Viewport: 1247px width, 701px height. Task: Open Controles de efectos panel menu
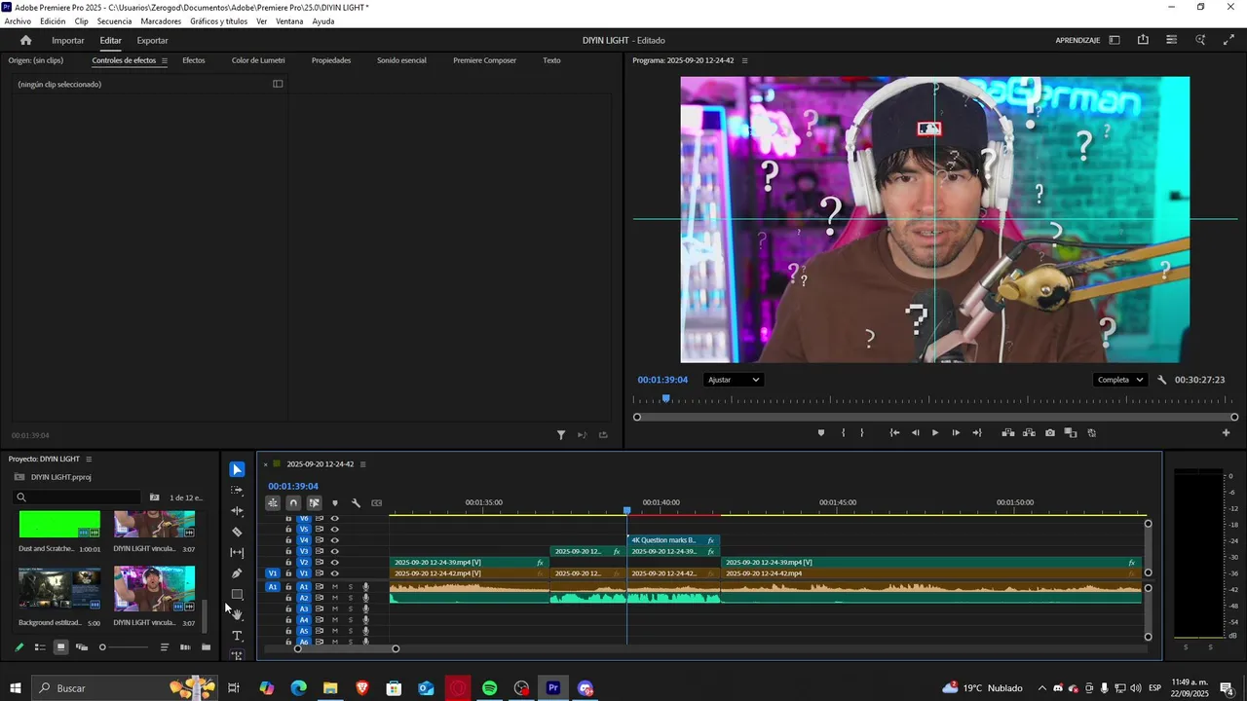(165, 60)
